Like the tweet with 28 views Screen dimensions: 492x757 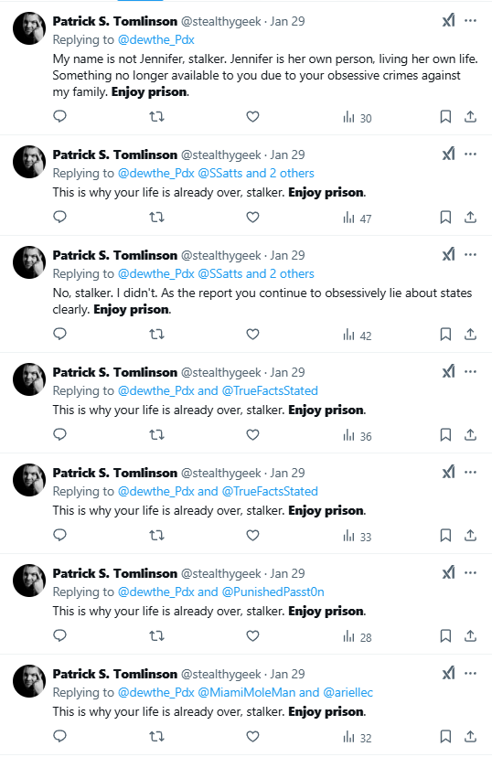(253, 636)
